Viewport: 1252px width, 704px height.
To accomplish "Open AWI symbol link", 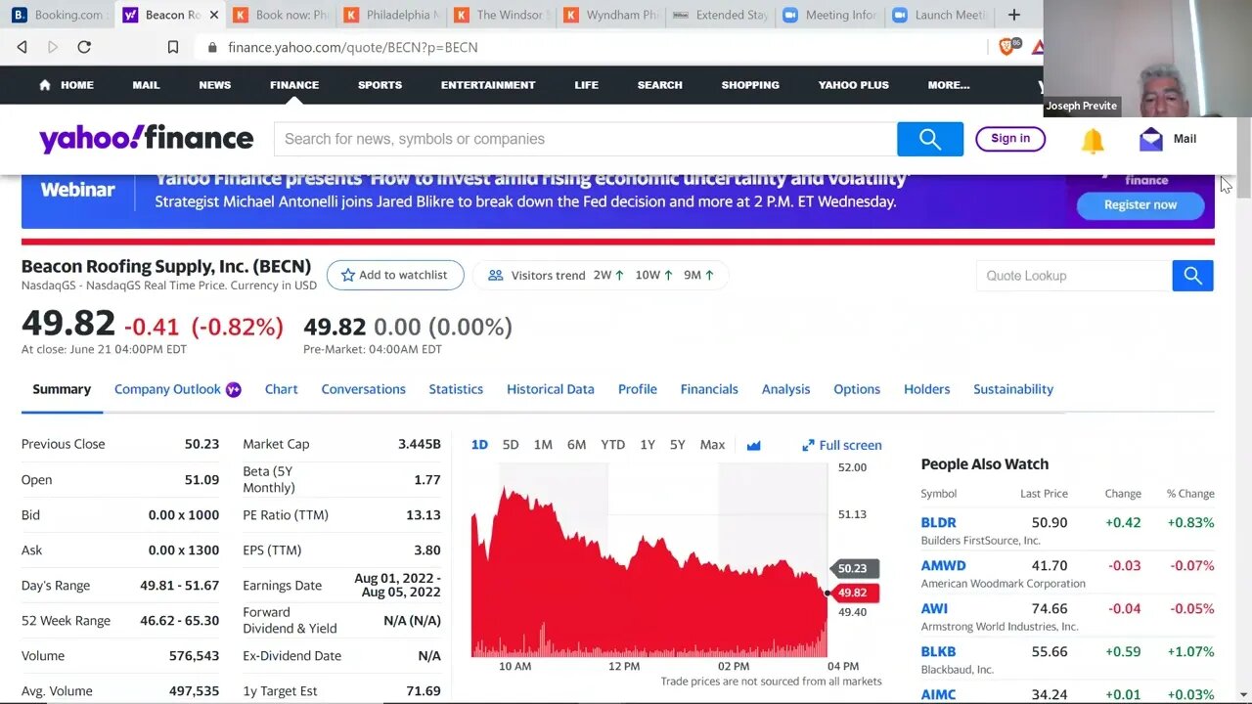I will [934, 609].
